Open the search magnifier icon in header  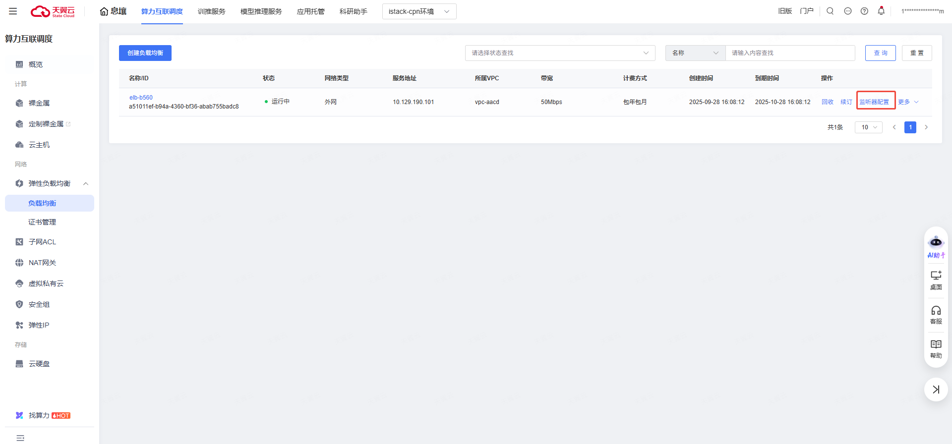pyautogui.click(x=830, y=11)
